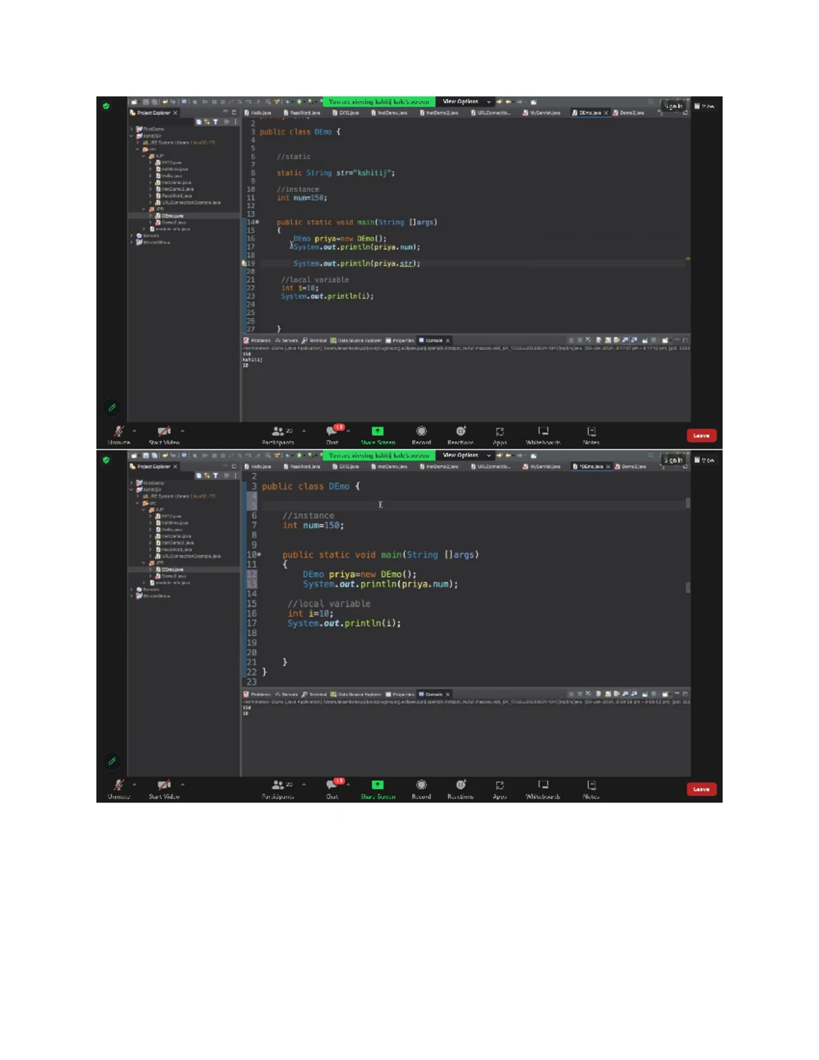This screenshot has height=1060, width=819.
Task: Click the Participants icon in the upper Zoom window
Action: [x=277, y=431]
